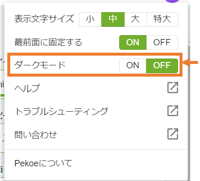Click the external link icon beside 問い合わせ
The height and width of the screenshot is (181, 200).
click(173, 134)
